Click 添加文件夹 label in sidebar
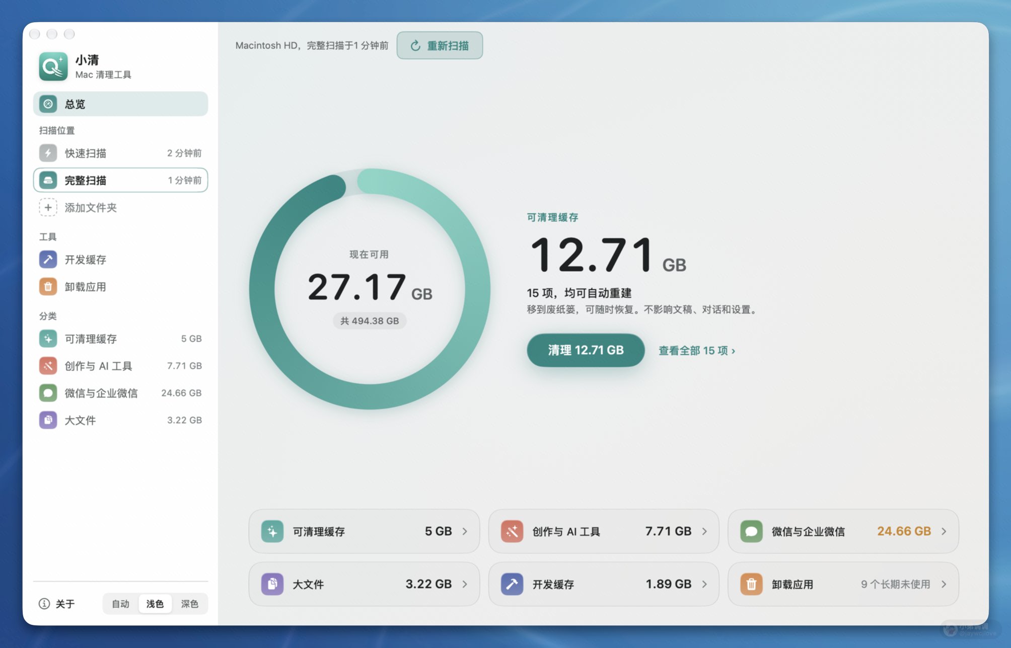Image resolution: width=1011 pixels, height=648 pixels. click(x=91, y=208)
